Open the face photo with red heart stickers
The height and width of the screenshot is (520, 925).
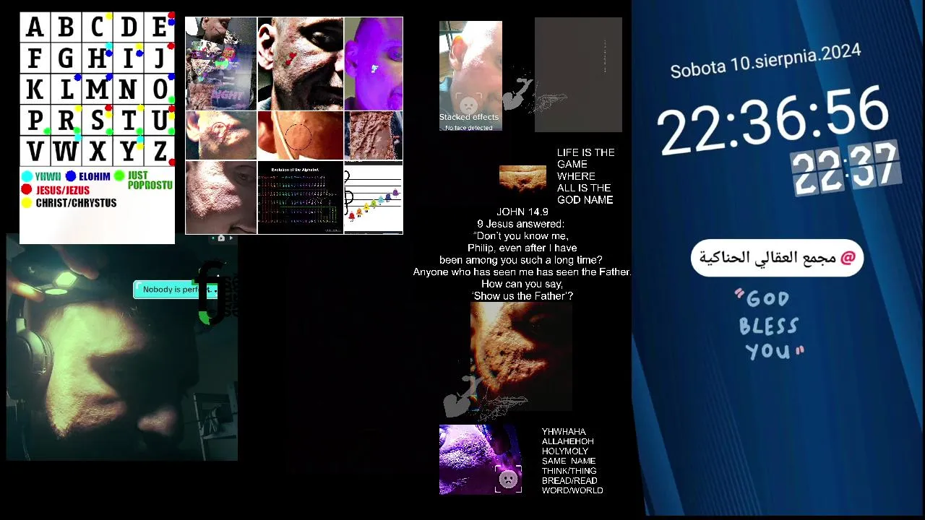pyautogui.click(x=300, y=64)
